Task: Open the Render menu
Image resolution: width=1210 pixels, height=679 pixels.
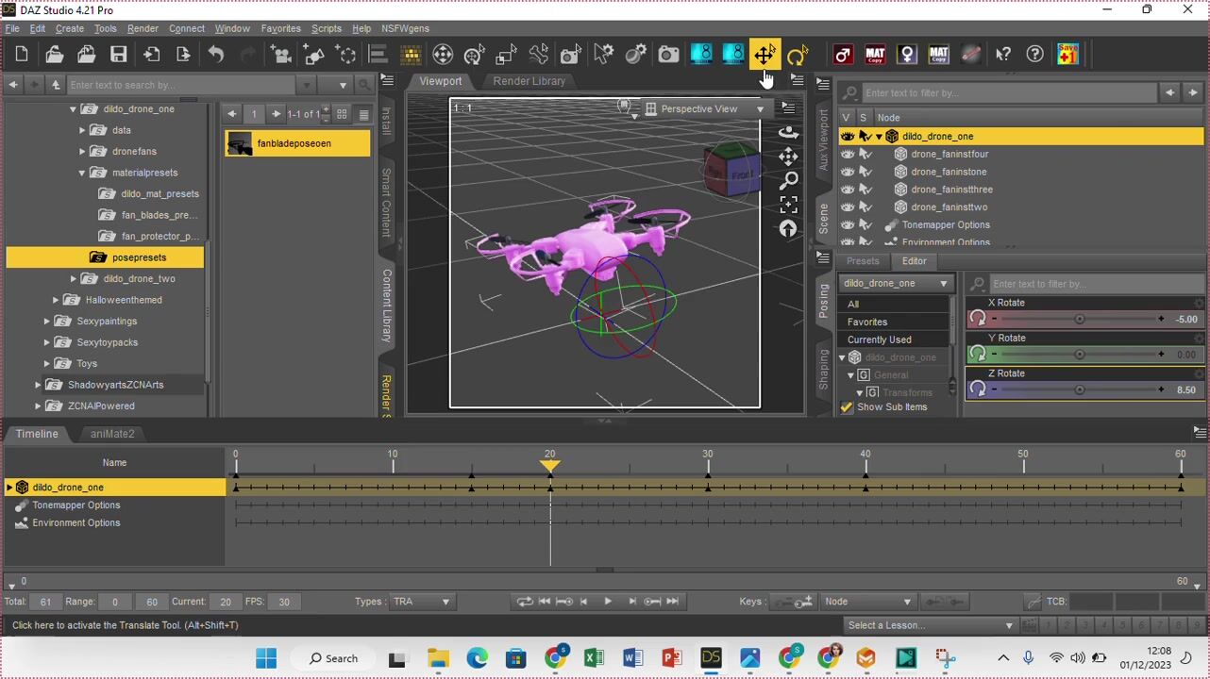Action: 143,28
